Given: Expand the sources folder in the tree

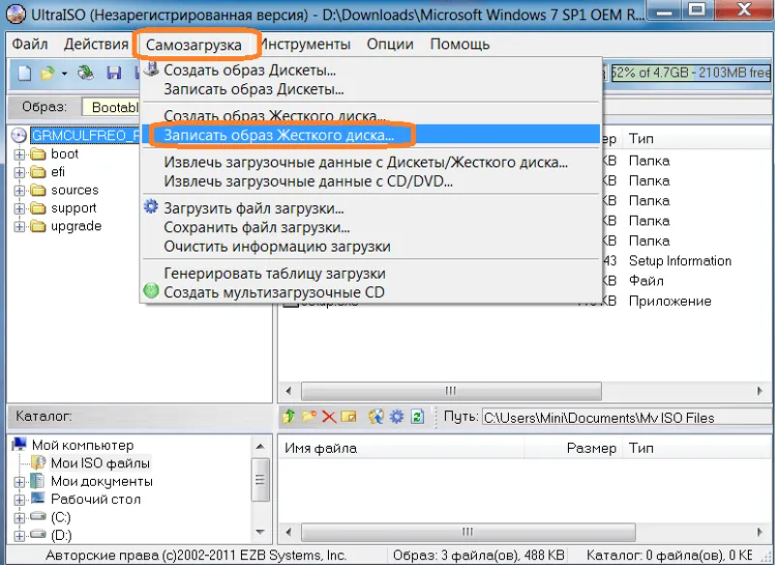Looking at the screenshot, I should pyautogui.click(x=19, y=191).
